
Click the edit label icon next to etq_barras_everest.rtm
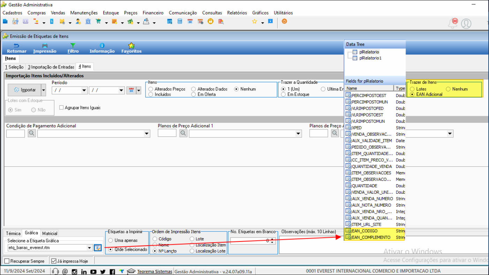tap(98, 247)
